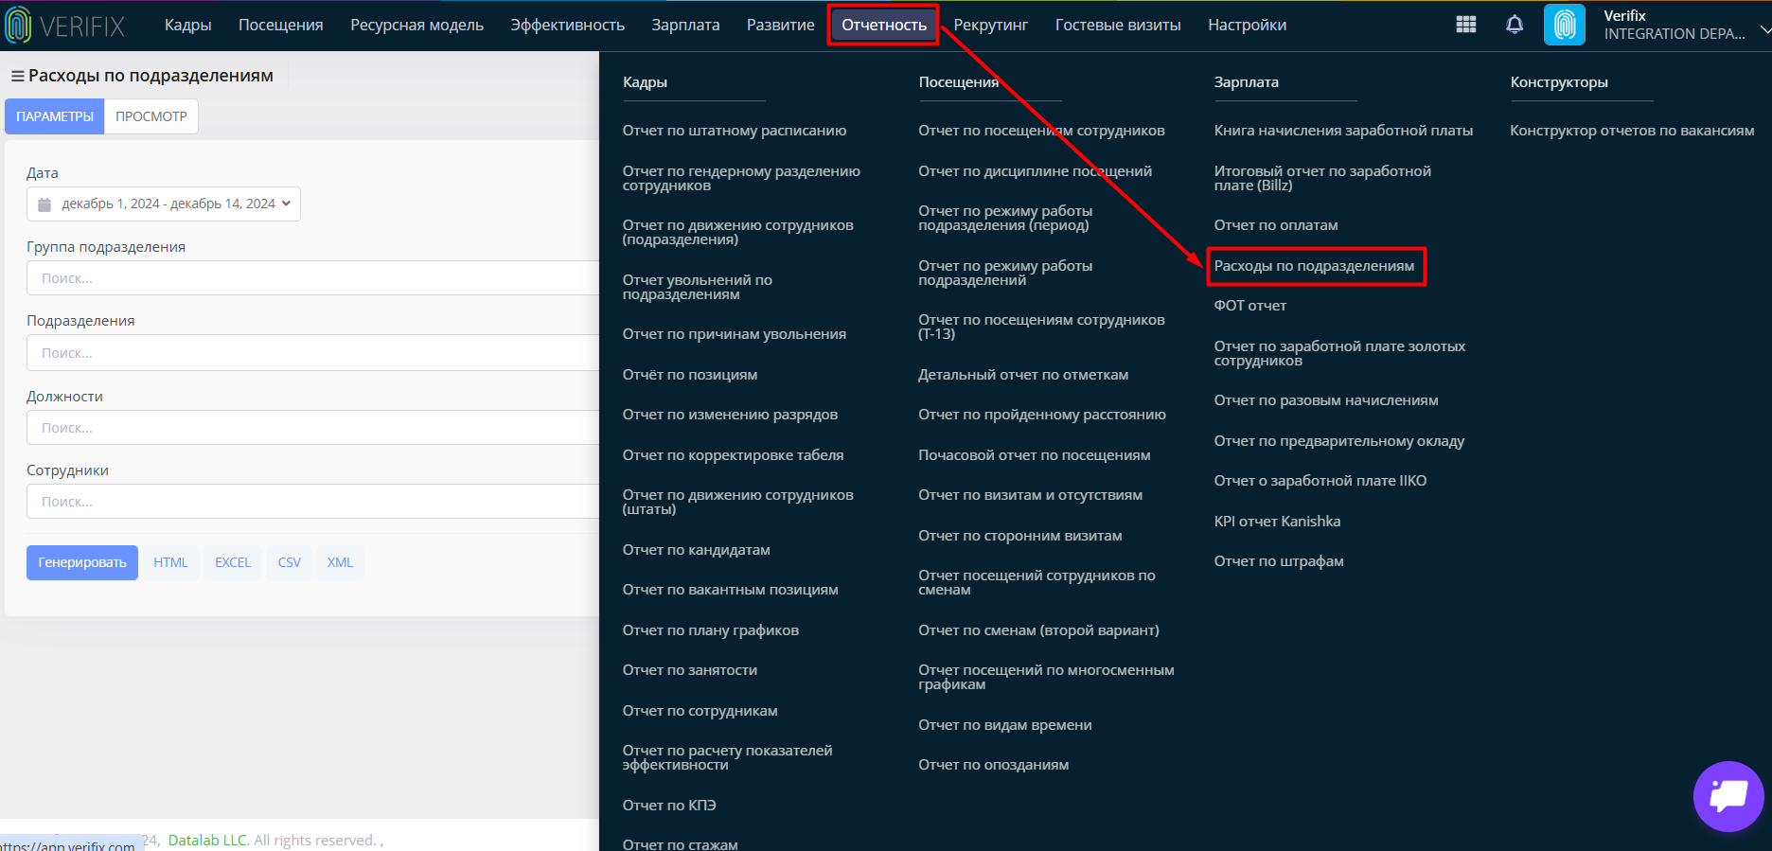Screen dimensions: 1772x851
Task: Open Отчет по занятости
Action: [x=689, y=670]
